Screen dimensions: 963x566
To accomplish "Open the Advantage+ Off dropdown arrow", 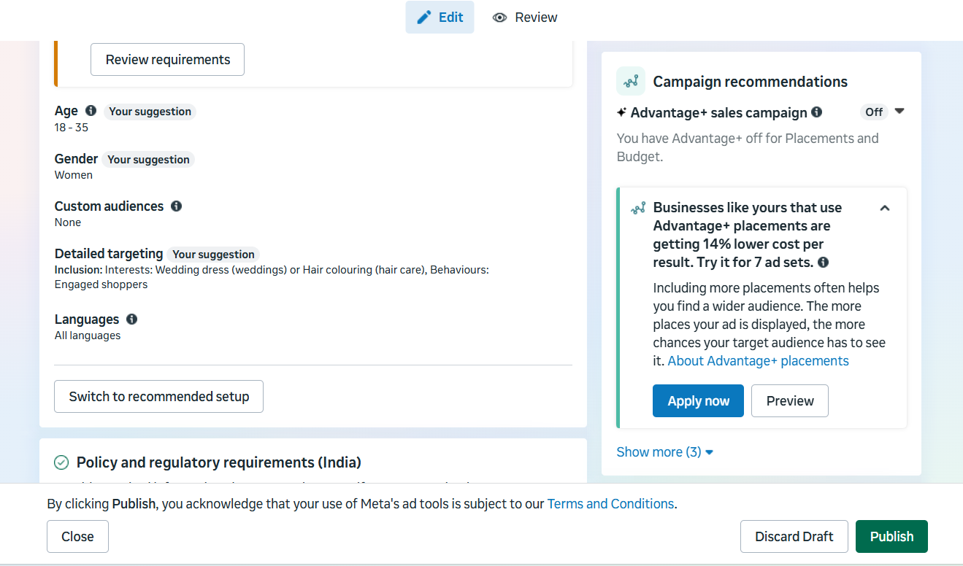I will tap(899, 112).
